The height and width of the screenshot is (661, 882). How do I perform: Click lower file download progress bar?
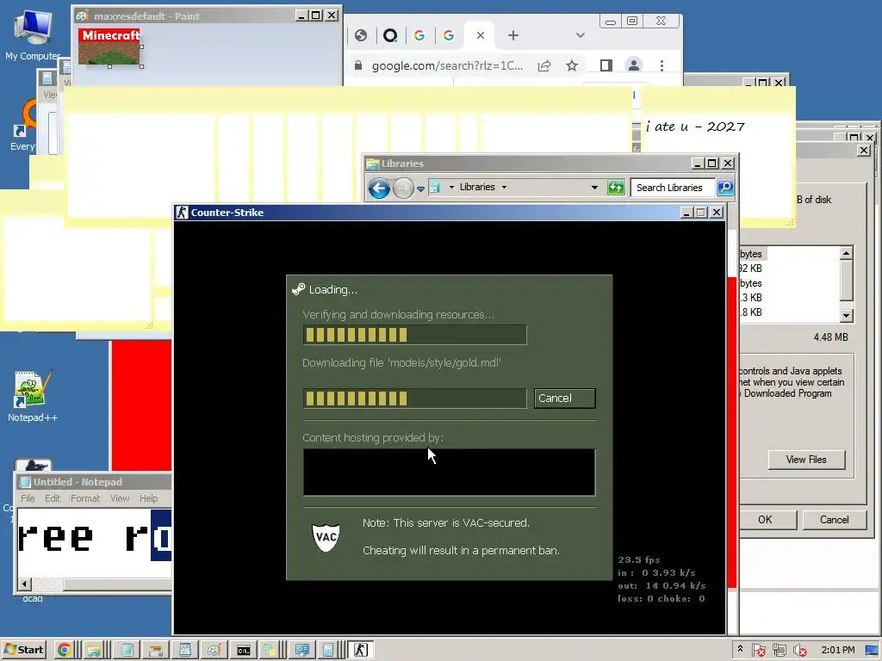point(414,398)
